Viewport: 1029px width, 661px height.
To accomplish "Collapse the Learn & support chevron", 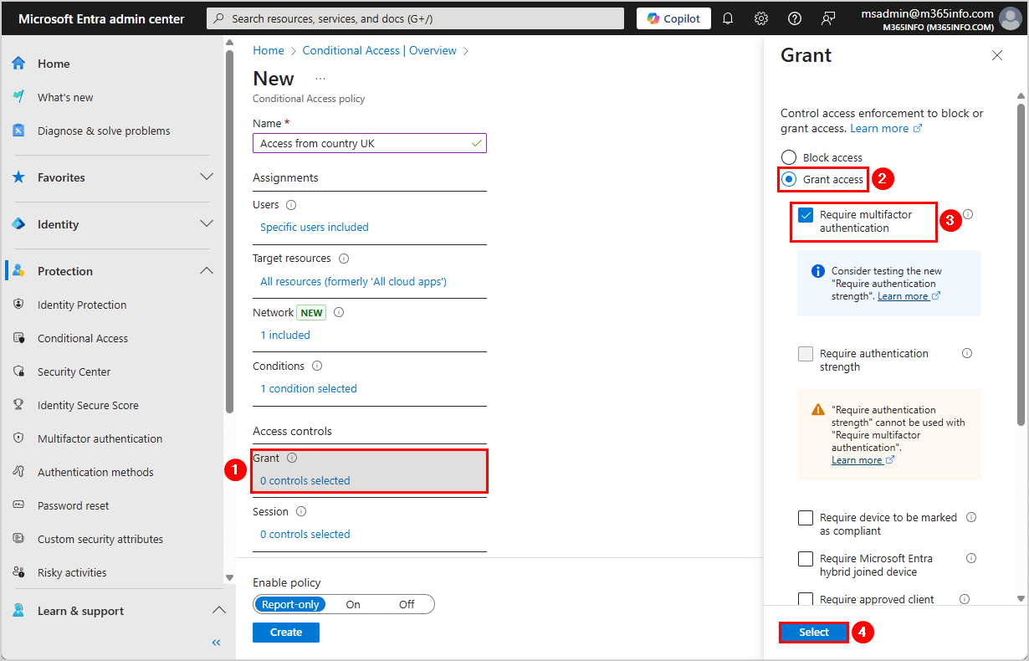I will click(218, 611).
